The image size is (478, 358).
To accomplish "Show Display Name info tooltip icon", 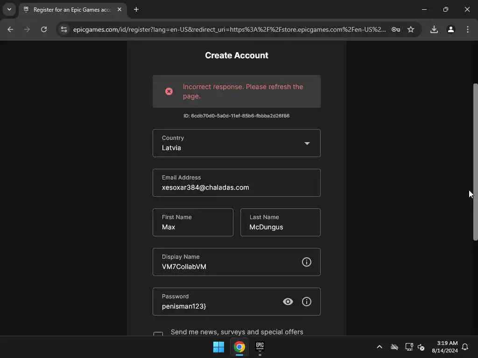I will [306, 262].
